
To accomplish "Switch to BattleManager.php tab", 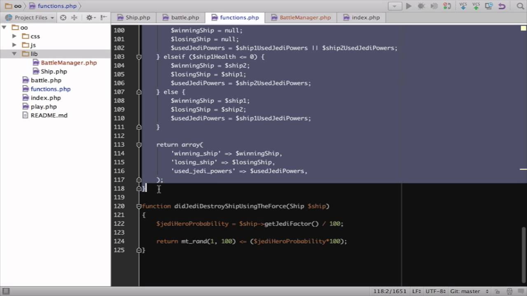I will (x=300, y=18).
